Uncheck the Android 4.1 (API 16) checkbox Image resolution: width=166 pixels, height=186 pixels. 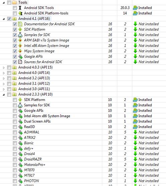(x=9, y=19)
